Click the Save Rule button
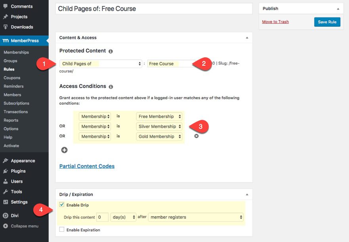The height and width of the screenshot is (242, 349). pos(327,22)
